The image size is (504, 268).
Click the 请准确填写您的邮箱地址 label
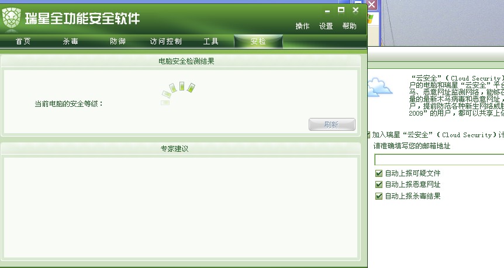[x=412, y=146]
